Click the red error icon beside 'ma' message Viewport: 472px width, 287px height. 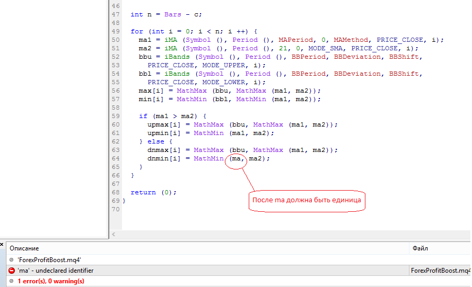click(x=12, y=271)
